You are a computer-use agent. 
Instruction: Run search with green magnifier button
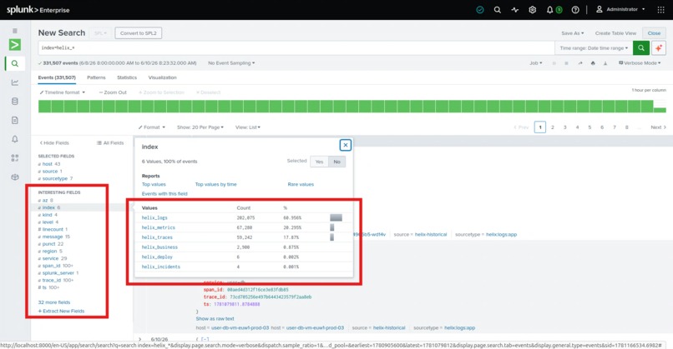tap(640, 48)
